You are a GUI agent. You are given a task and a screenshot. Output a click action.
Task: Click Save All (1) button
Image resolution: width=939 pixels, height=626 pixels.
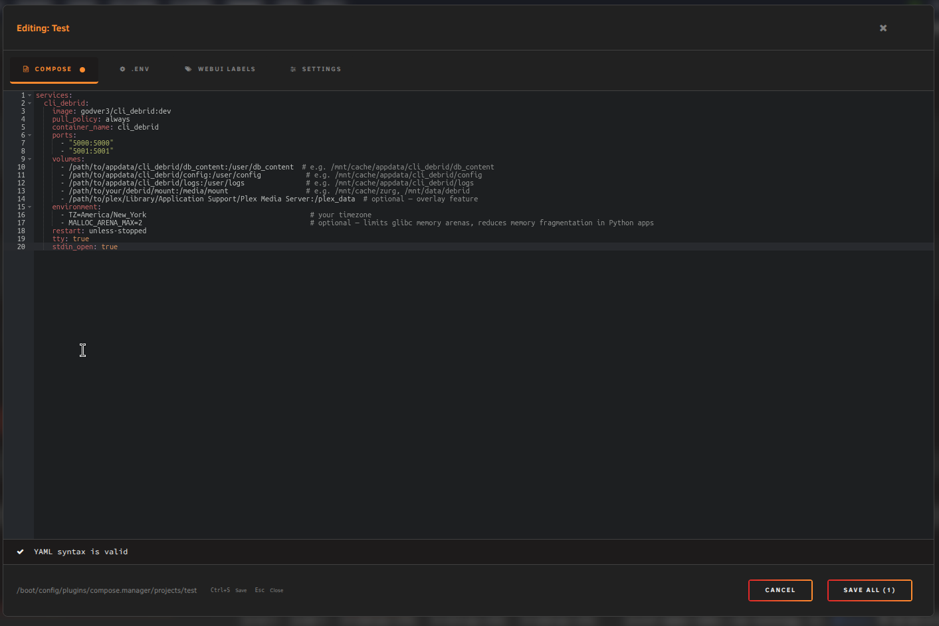(x=869, y=590)
